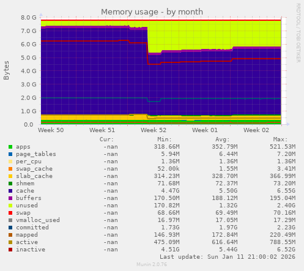Click the vmalloc_used legend color swatch
This screenshot has width=304, height=271.
pyautogui.click(x=10, y=220)
